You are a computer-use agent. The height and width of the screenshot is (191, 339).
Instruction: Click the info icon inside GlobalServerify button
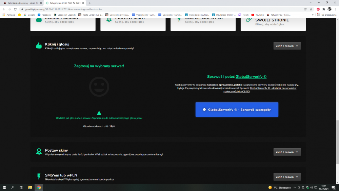204,110
